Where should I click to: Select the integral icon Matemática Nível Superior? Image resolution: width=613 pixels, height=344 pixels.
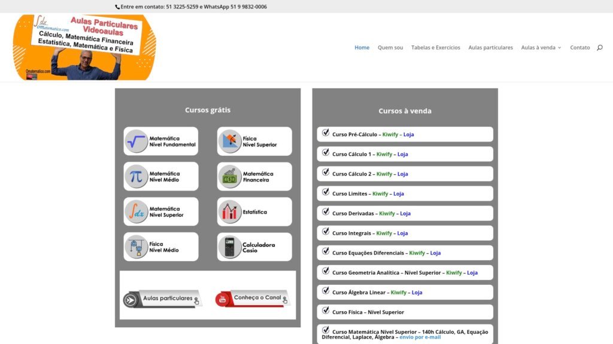pyautogui.click(x=136, y=212)
